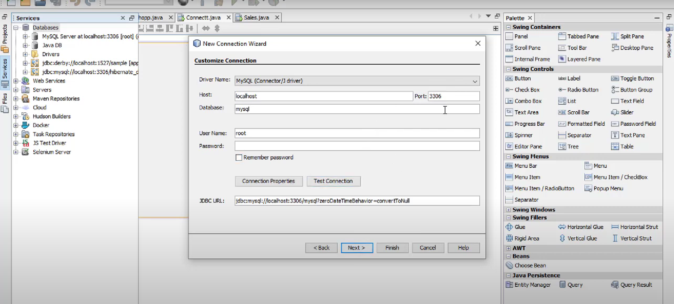Open the Driver Name dropdown

click(x=357, y=81)
